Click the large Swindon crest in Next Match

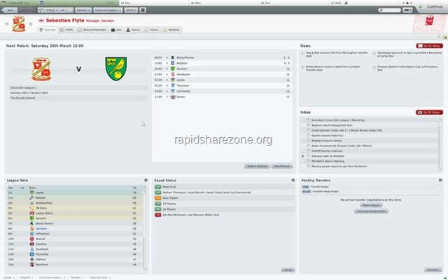click(41, 69)
